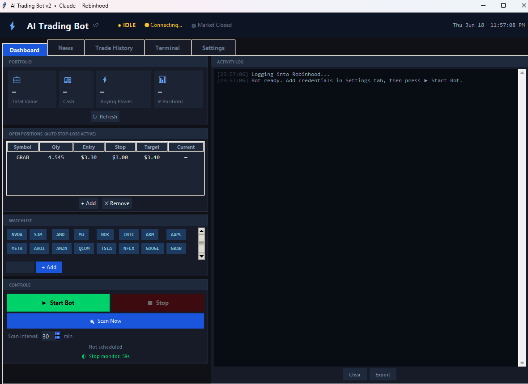528x384 pixels.
Task: Click the dark red Stop button
Action: (158, 303)
